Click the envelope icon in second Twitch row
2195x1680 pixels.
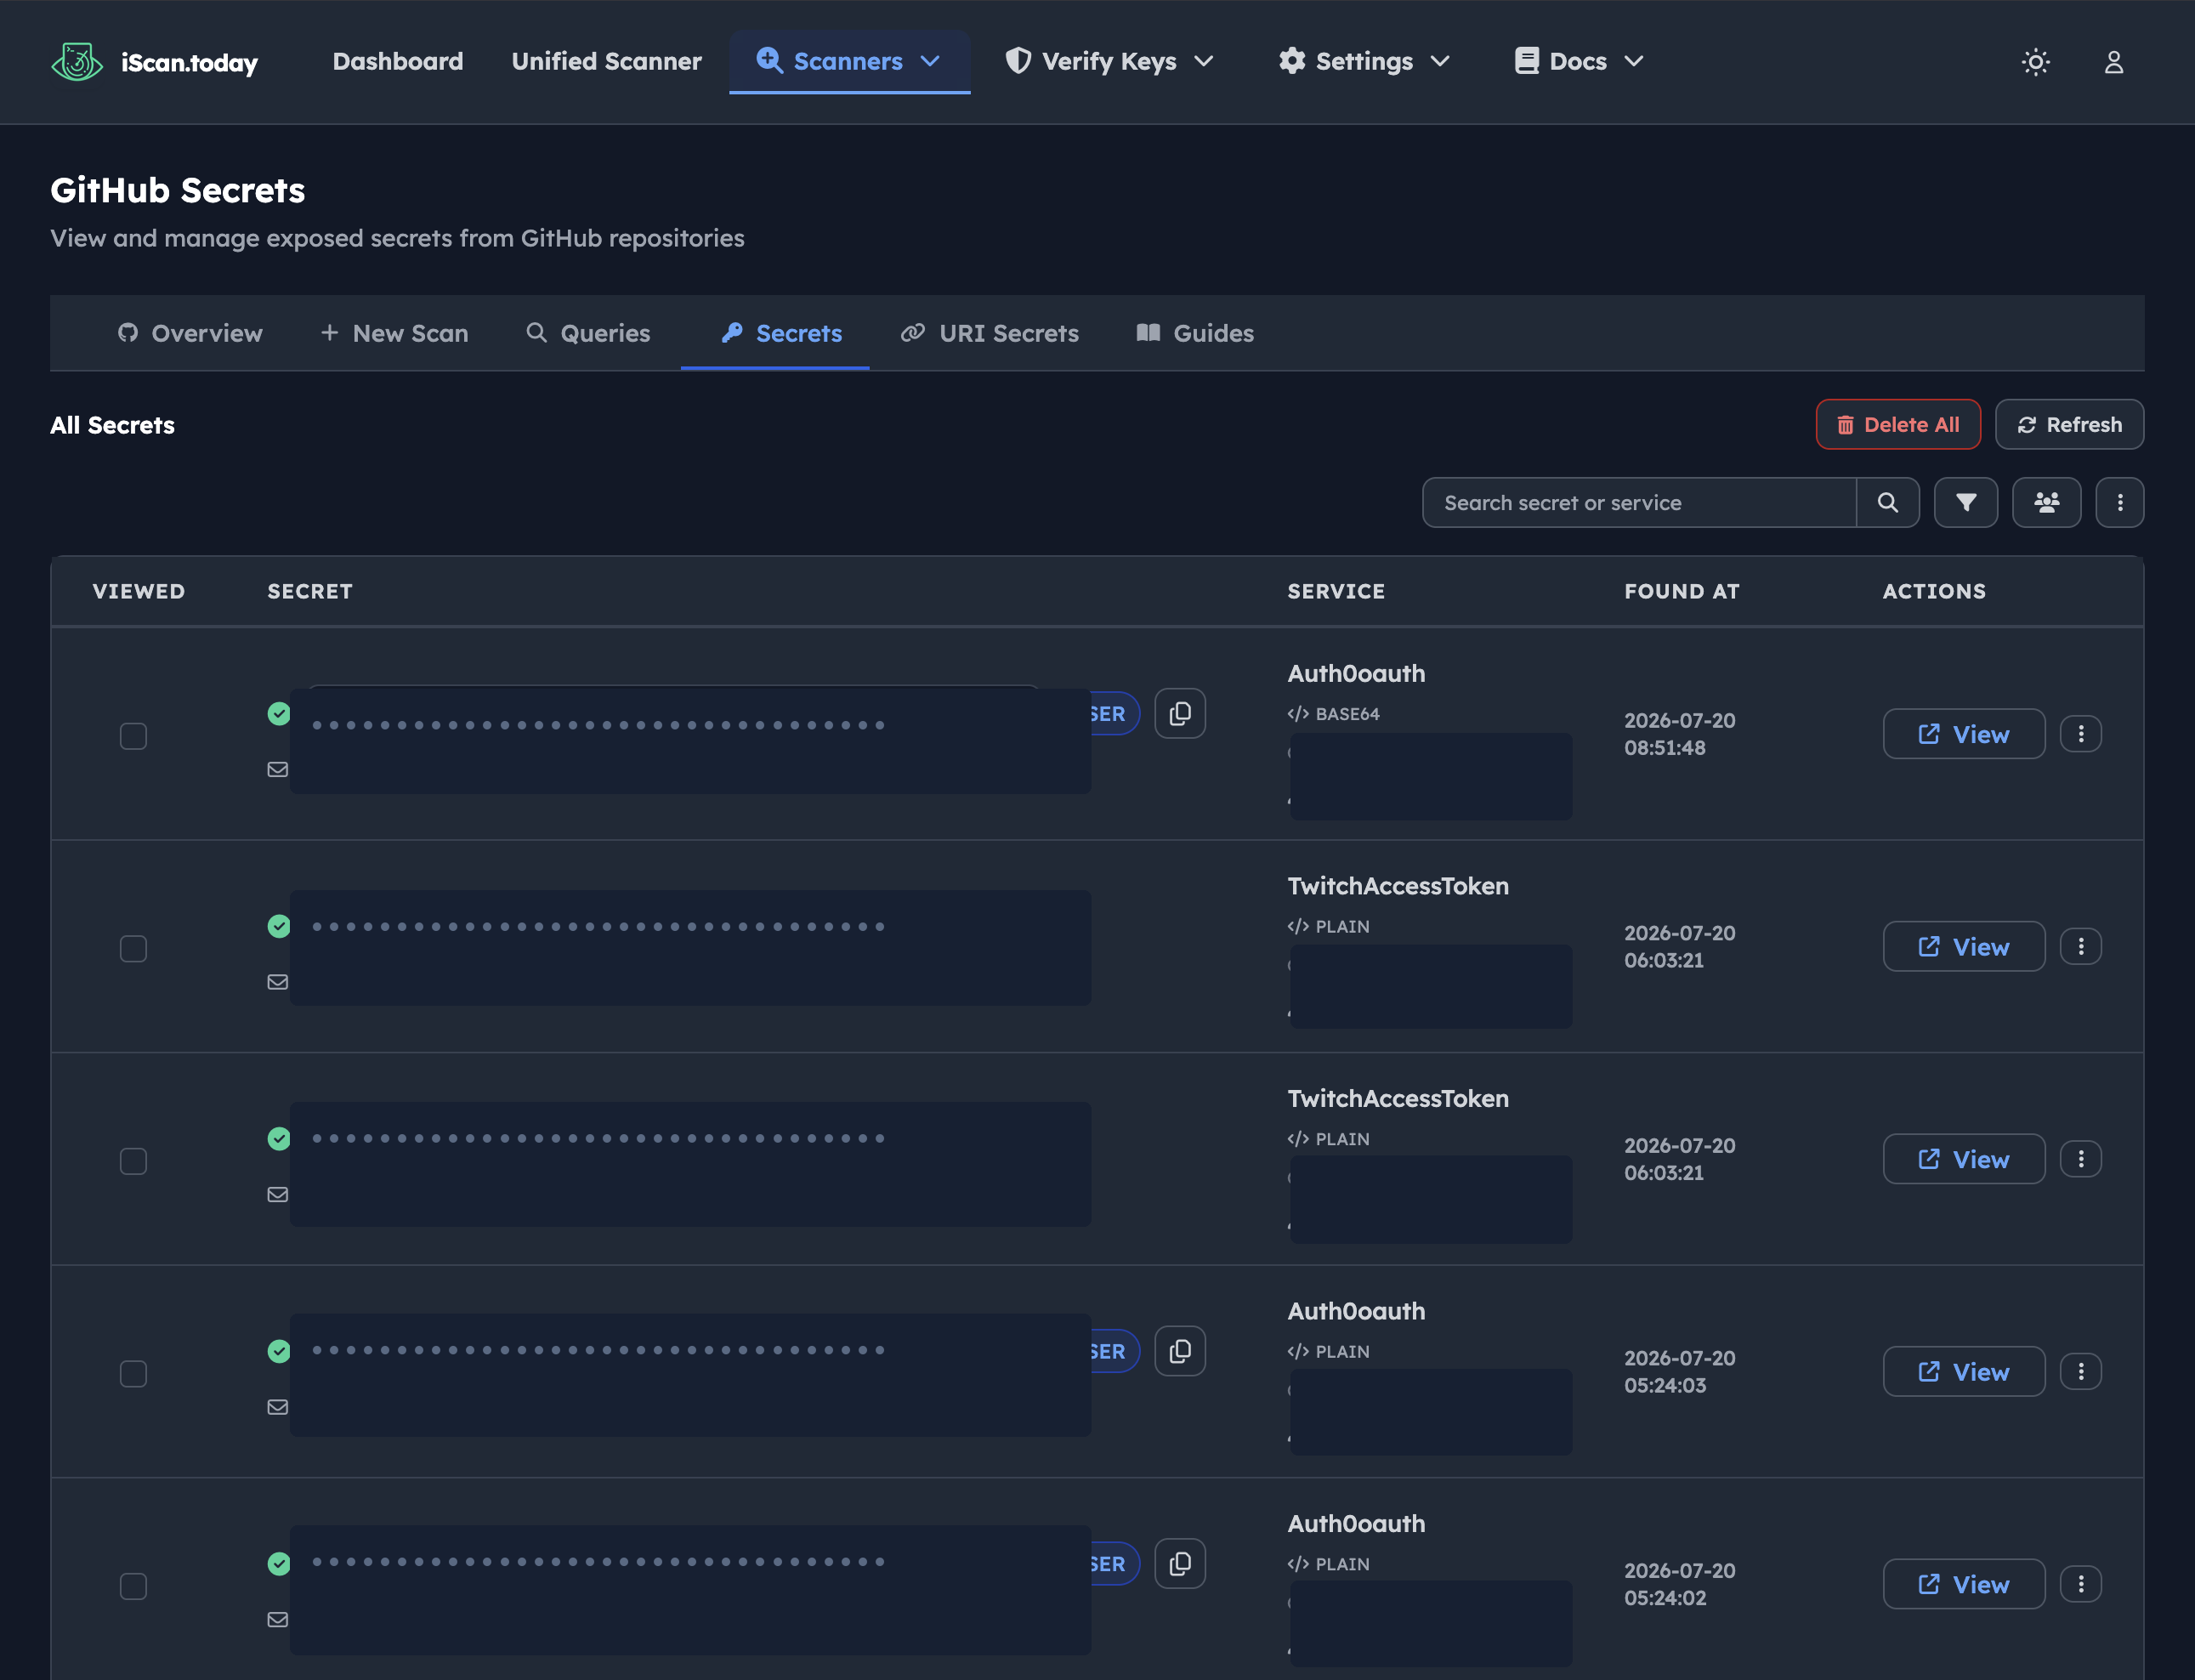(278, 1194)
